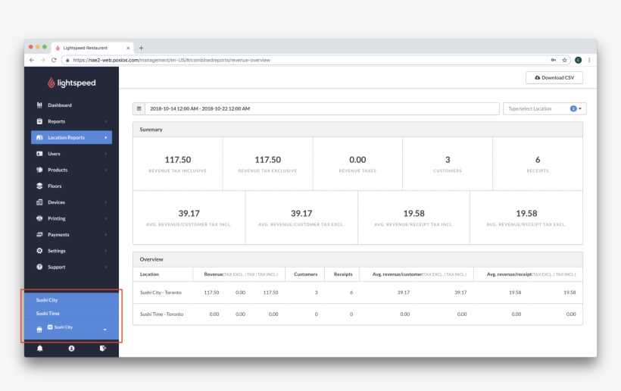The width and height of the screenshot is (621, 391).
Task: Toggle the company switcher dropdown arrow
Action: click(105, 330)
